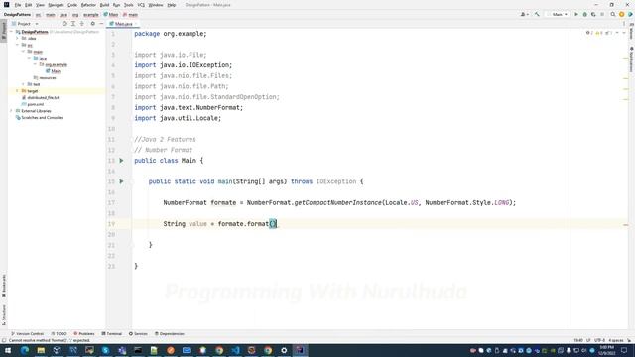The height and width of the screenshot is (357, 635).
Task: Place cursor in line 19 format call
Action: 273,224
